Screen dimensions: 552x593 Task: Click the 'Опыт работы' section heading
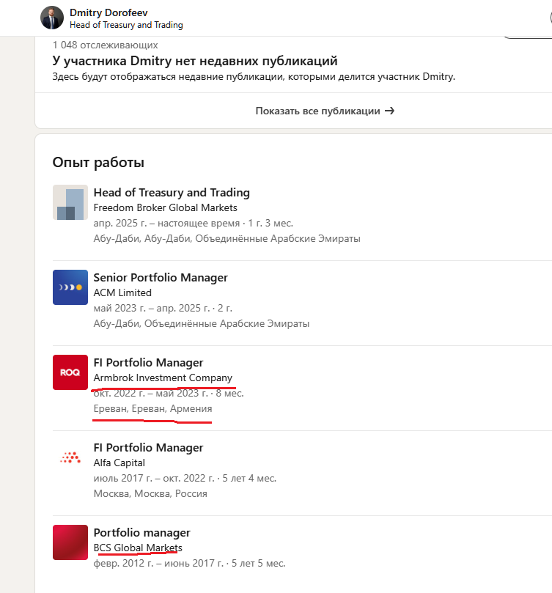coord(98,163)
